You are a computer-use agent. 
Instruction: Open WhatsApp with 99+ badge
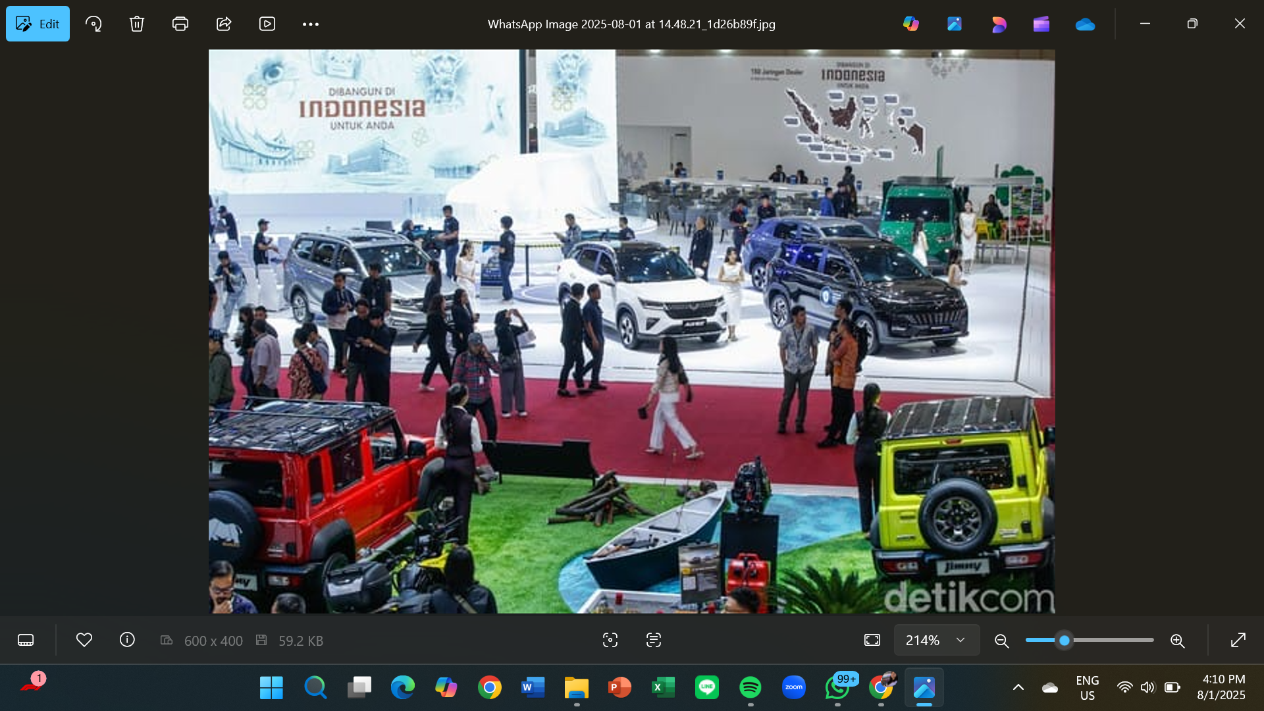[x=838, y=688]
